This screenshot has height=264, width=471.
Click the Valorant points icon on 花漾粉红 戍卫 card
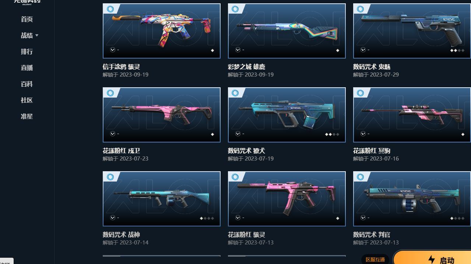coord(113,134)
